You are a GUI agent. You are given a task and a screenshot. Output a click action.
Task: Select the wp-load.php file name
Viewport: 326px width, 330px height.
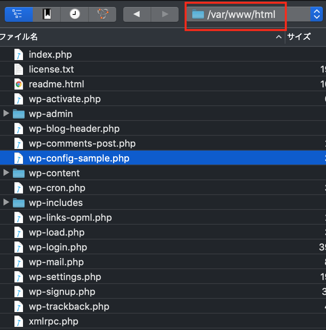tap(57, 232)
